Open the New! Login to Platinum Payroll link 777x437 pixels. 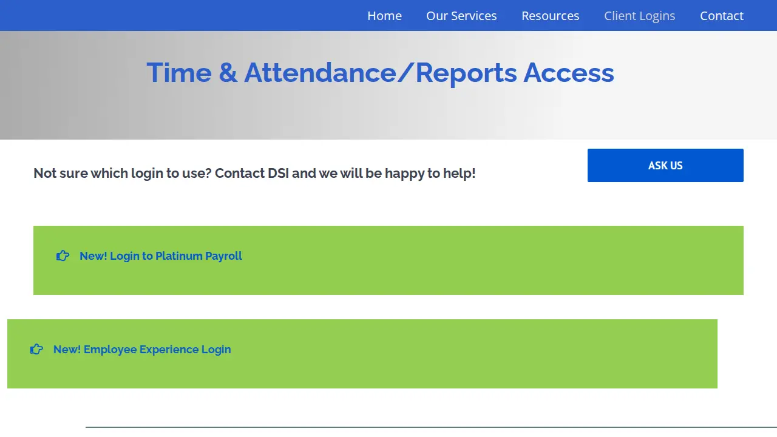(161, 256)
